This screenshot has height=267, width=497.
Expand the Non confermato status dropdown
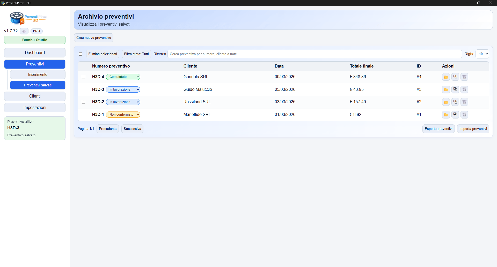pyautogui.click(x=123, y=115)
